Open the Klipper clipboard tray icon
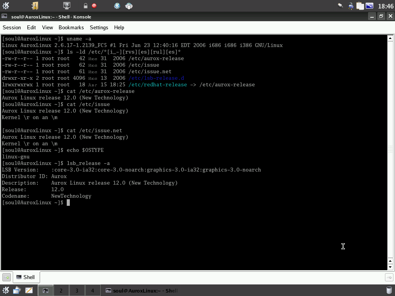This screenshot has height=296, width=395. click(360, 6)
